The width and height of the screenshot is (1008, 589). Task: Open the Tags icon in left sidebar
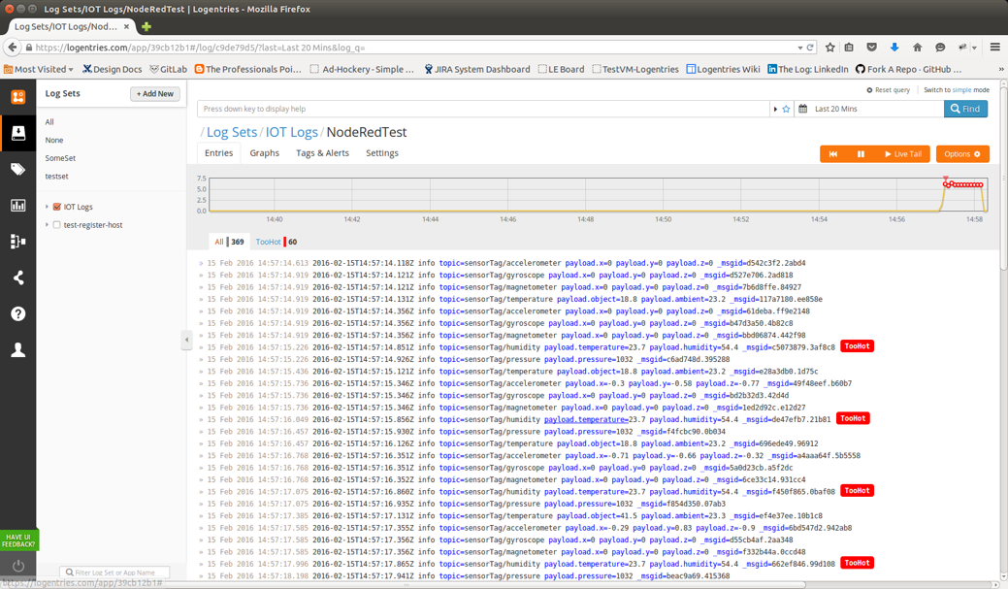pos(17,169)
